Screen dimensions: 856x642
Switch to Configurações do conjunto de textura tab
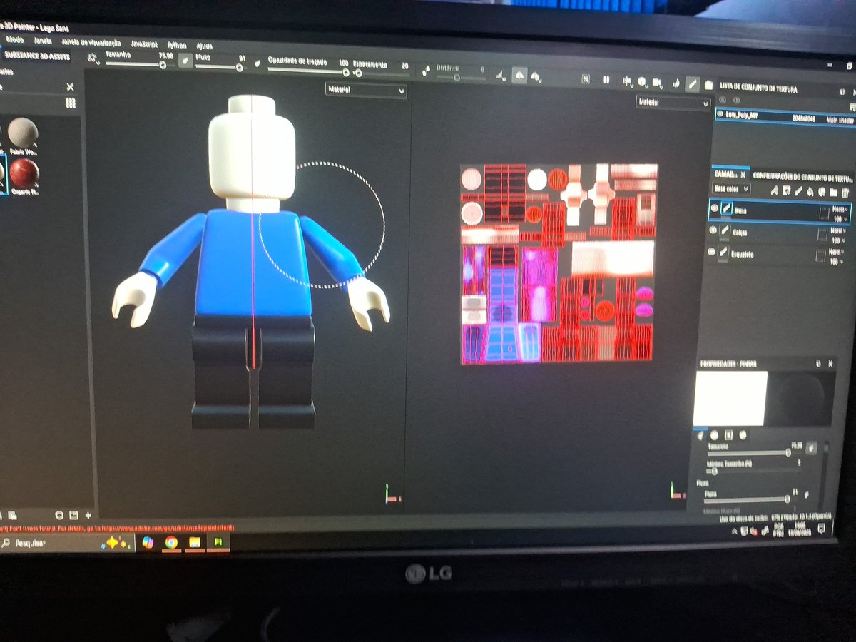point(803,177)
